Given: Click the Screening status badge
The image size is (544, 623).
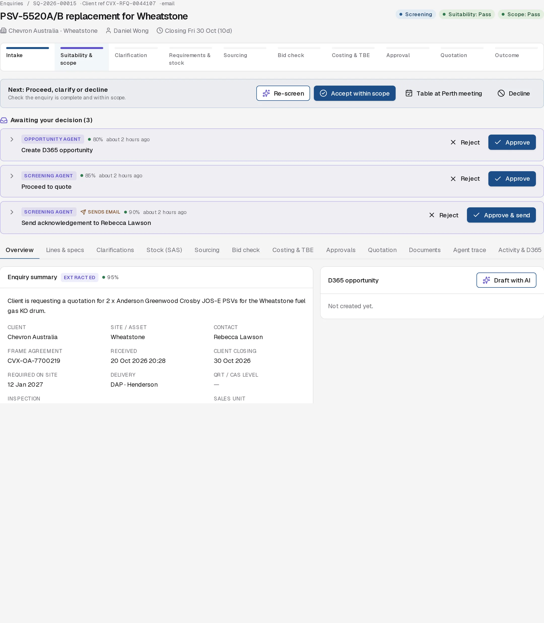Looking at the screenshot, I should point(416,14).
